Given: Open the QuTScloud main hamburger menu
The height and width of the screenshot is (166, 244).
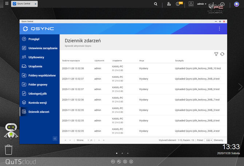Looking at the screenshot, I should 7,3.
